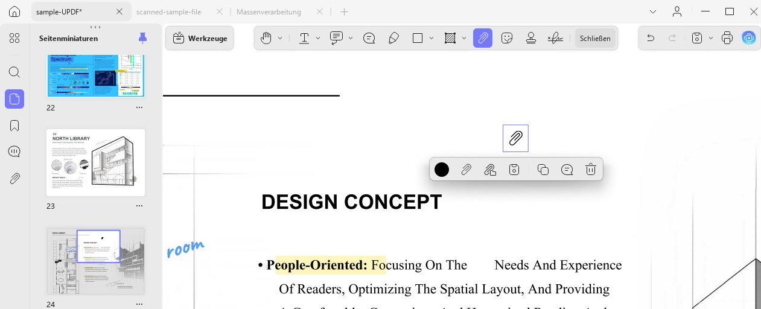Select the signature tool
761x309 pixels.
[555, 38]
